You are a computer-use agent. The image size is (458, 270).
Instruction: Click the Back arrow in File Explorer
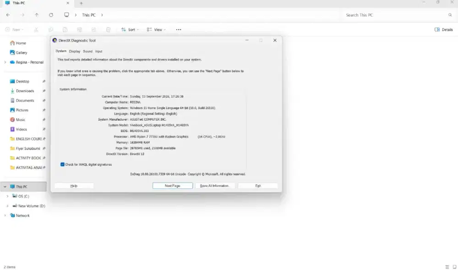pos(8,15)
